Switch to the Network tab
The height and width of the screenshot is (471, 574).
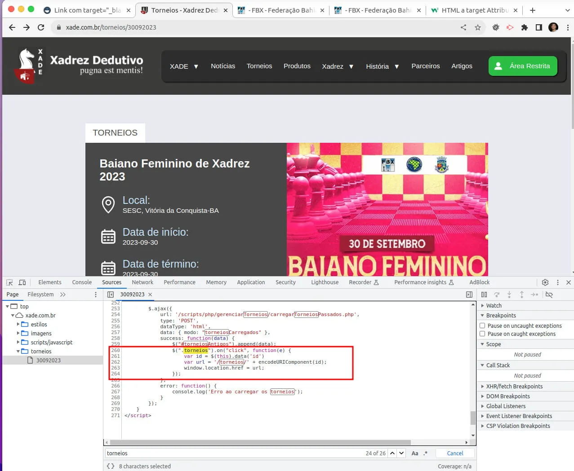[x=142, y=282]
